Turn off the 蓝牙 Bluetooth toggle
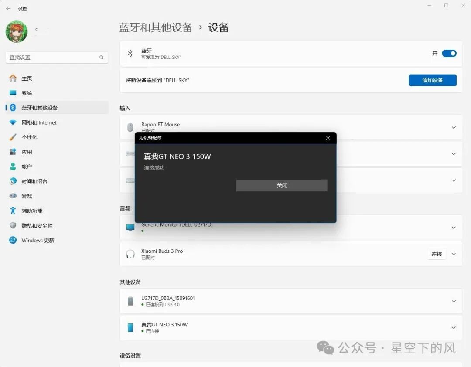Viewport: 471px width, 367px height. pos(449,54)
